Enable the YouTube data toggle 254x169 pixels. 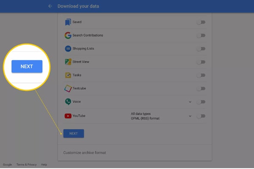pyautogui.click(x=201, y=116)
